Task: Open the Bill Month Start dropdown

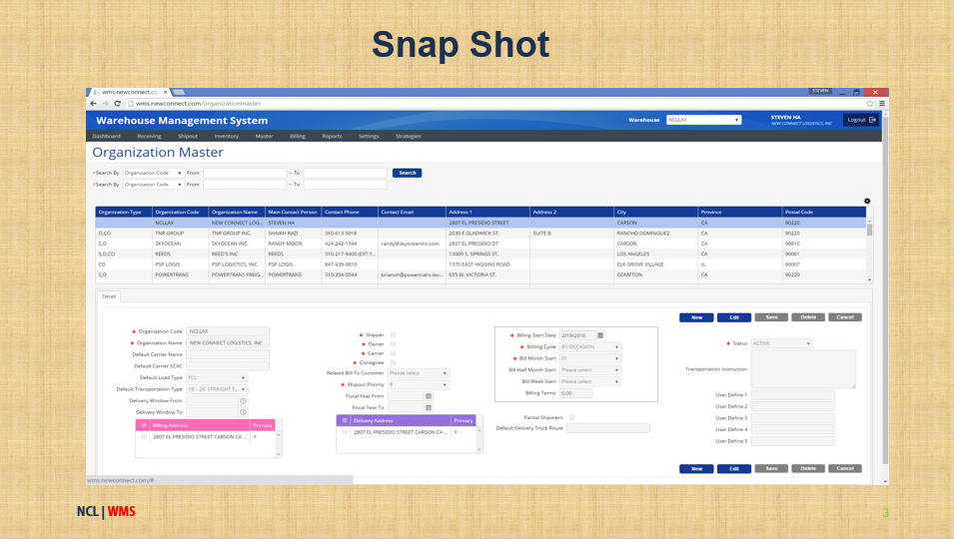Action: tap(589, 358)
